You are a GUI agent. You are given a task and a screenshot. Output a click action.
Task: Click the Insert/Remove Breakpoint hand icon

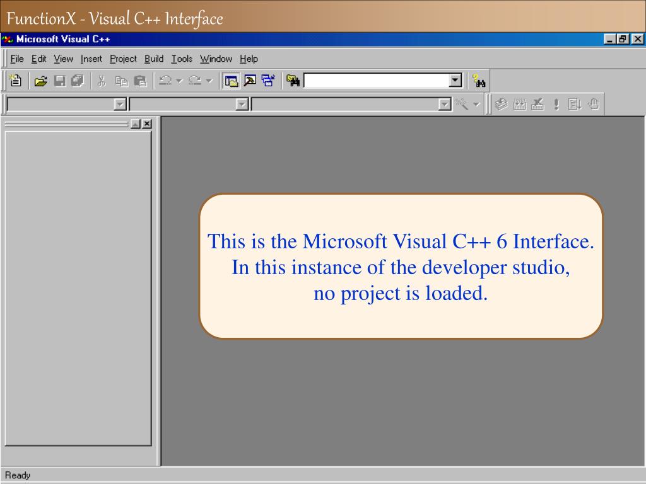tap(593, 104)
